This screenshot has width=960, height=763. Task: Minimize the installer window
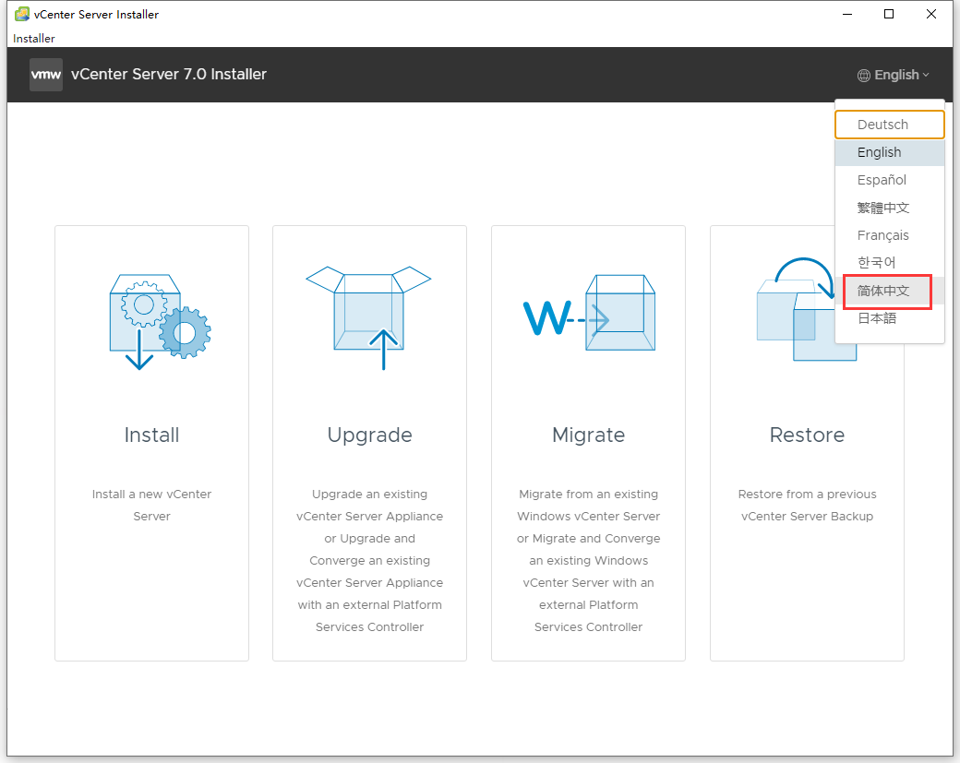click(847, 14)
